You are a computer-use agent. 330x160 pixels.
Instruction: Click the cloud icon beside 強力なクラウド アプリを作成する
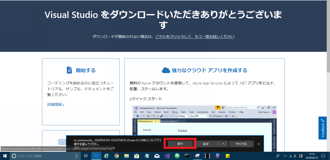[166, 70]
